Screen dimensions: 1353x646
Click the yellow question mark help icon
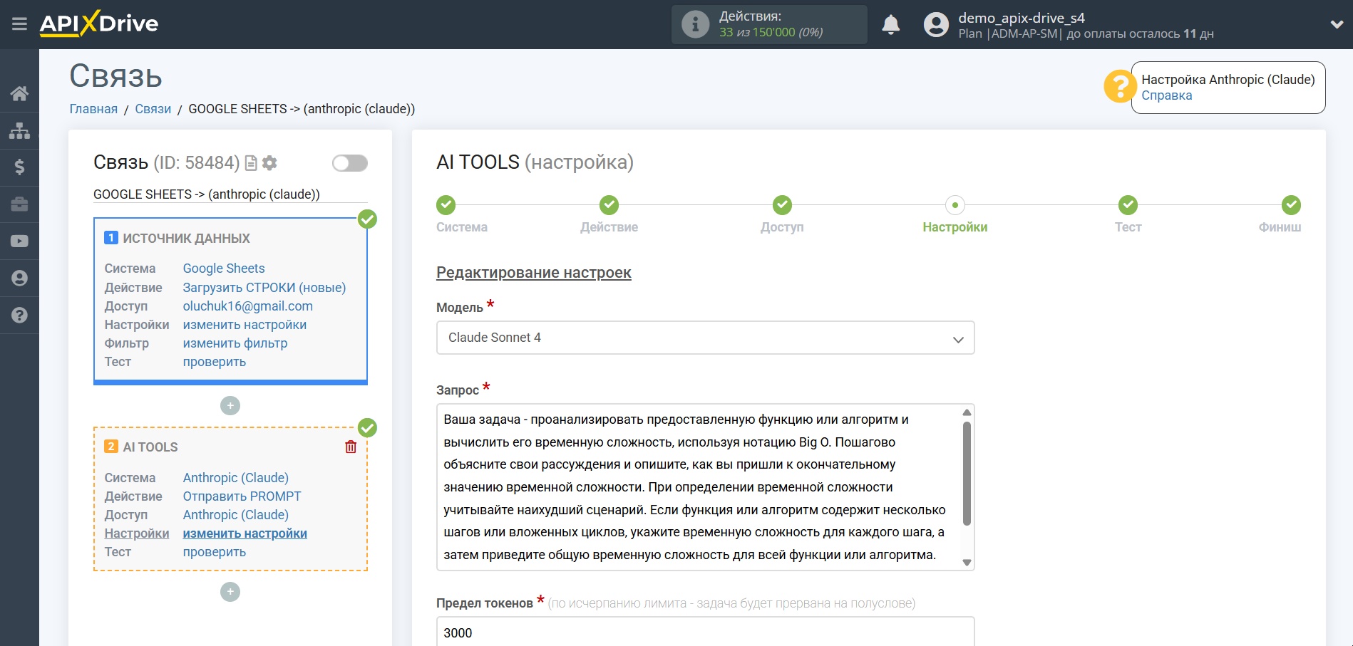coord(1119,87)
